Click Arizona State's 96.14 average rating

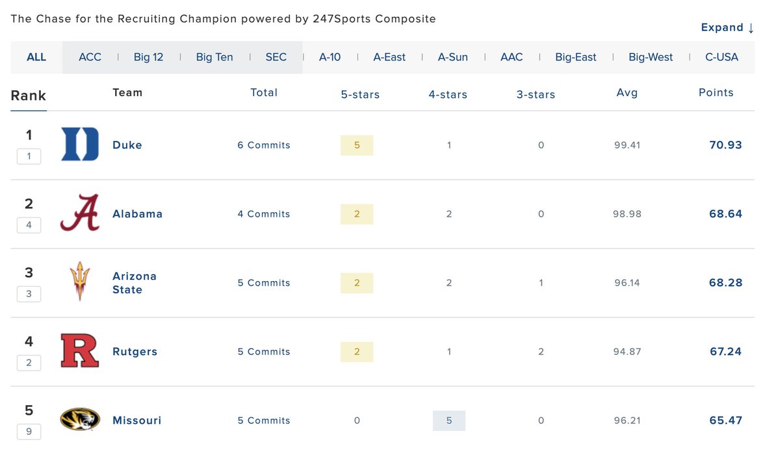pos(627,282)
